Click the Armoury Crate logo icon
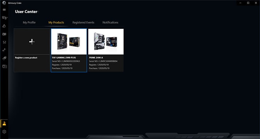 (4, 3)
